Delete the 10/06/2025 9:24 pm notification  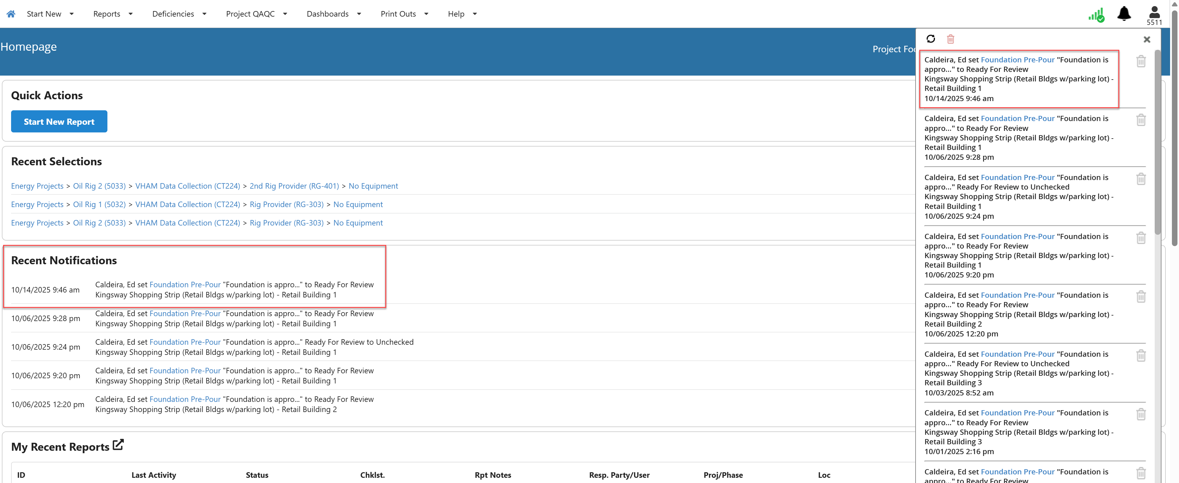[x=1141, y=179]
